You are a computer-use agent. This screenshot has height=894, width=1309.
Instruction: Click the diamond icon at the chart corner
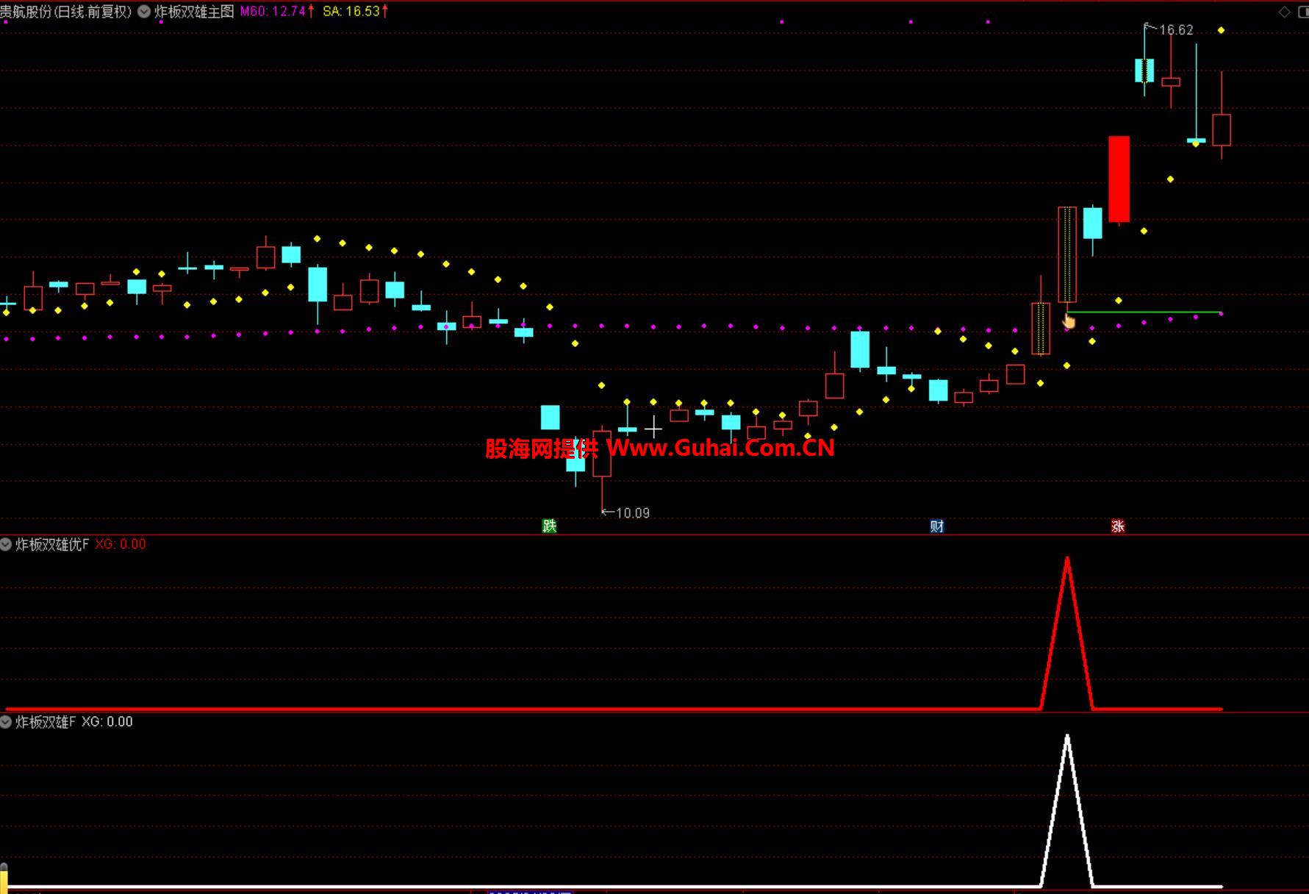1284,12
